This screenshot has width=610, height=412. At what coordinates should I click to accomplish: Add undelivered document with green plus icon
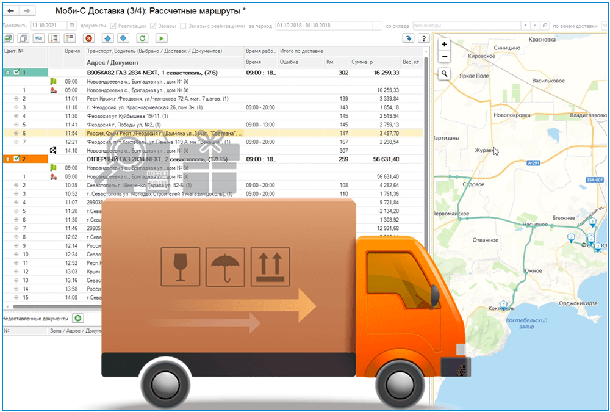coord(77,318)
